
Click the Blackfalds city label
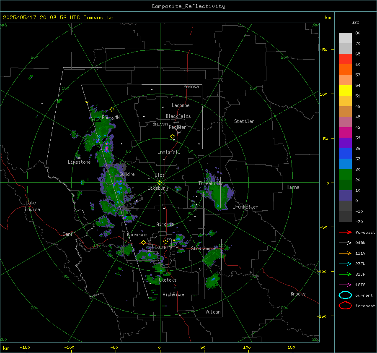coord(178,116)
